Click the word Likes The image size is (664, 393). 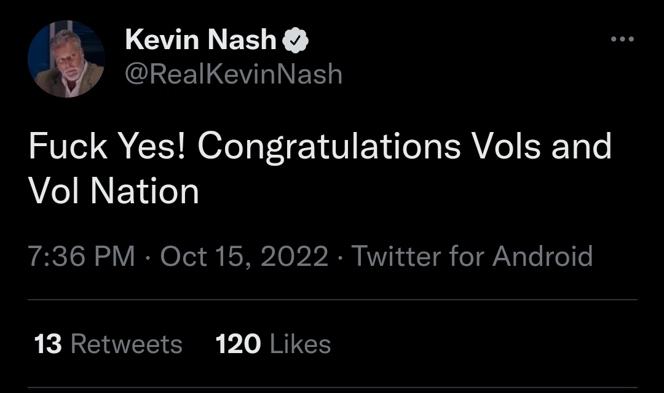tap(300, 344)
